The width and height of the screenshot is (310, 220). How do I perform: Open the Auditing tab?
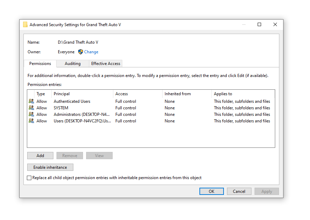73,64
